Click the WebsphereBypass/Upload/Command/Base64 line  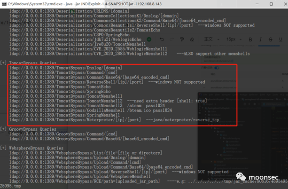[101, 167]
